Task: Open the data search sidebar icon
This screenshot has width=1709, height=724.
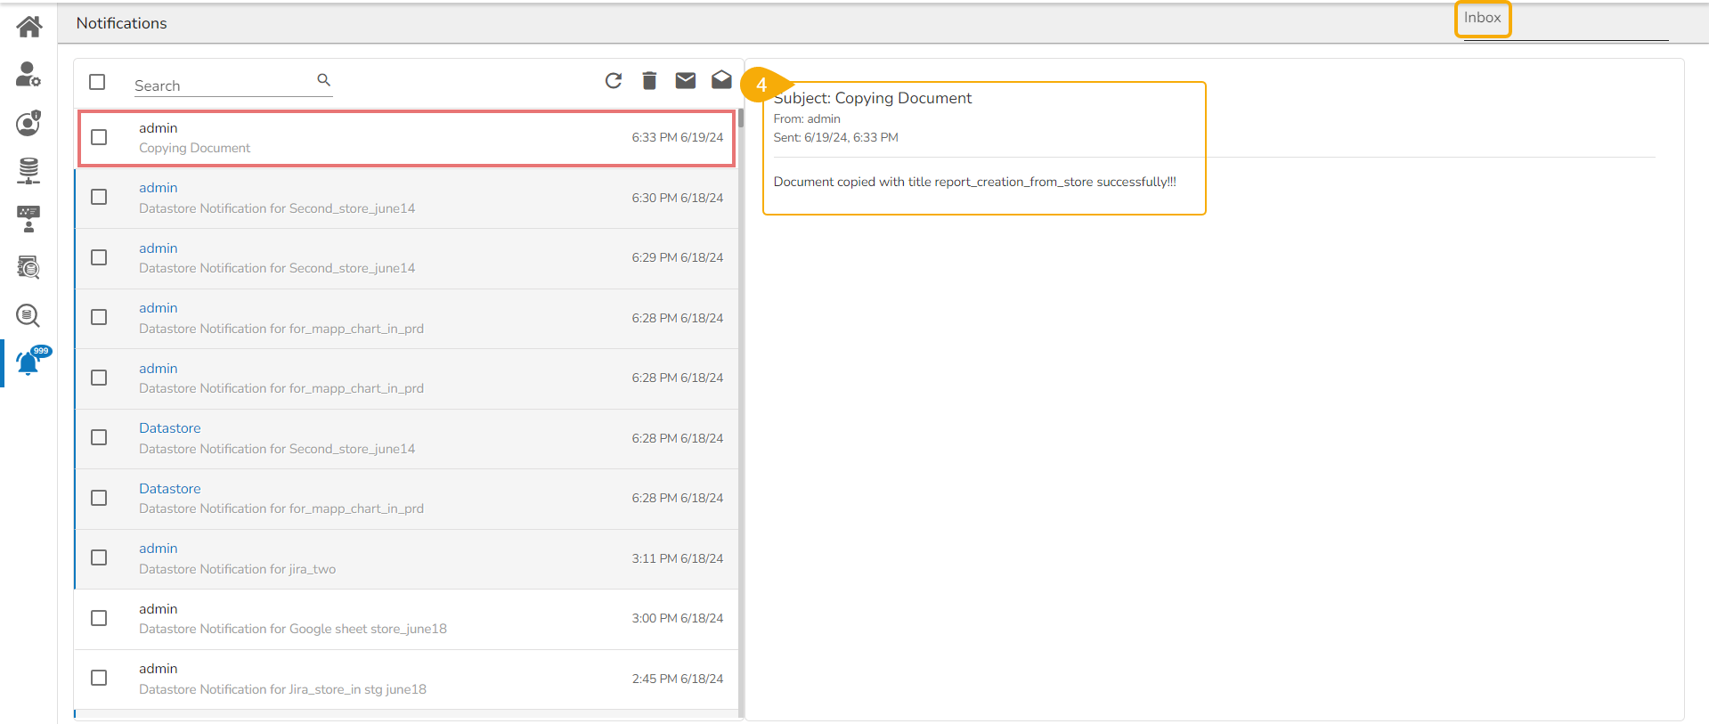Action: [28, 315]
